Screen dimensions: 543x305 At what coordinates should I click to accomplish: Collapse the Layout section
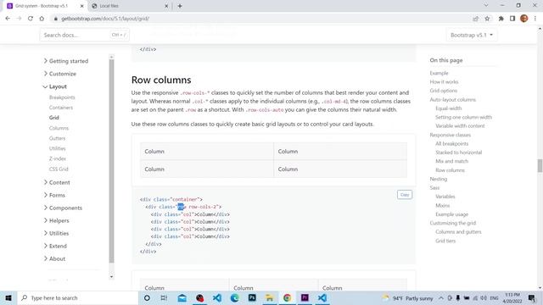[x=54, y=86]
